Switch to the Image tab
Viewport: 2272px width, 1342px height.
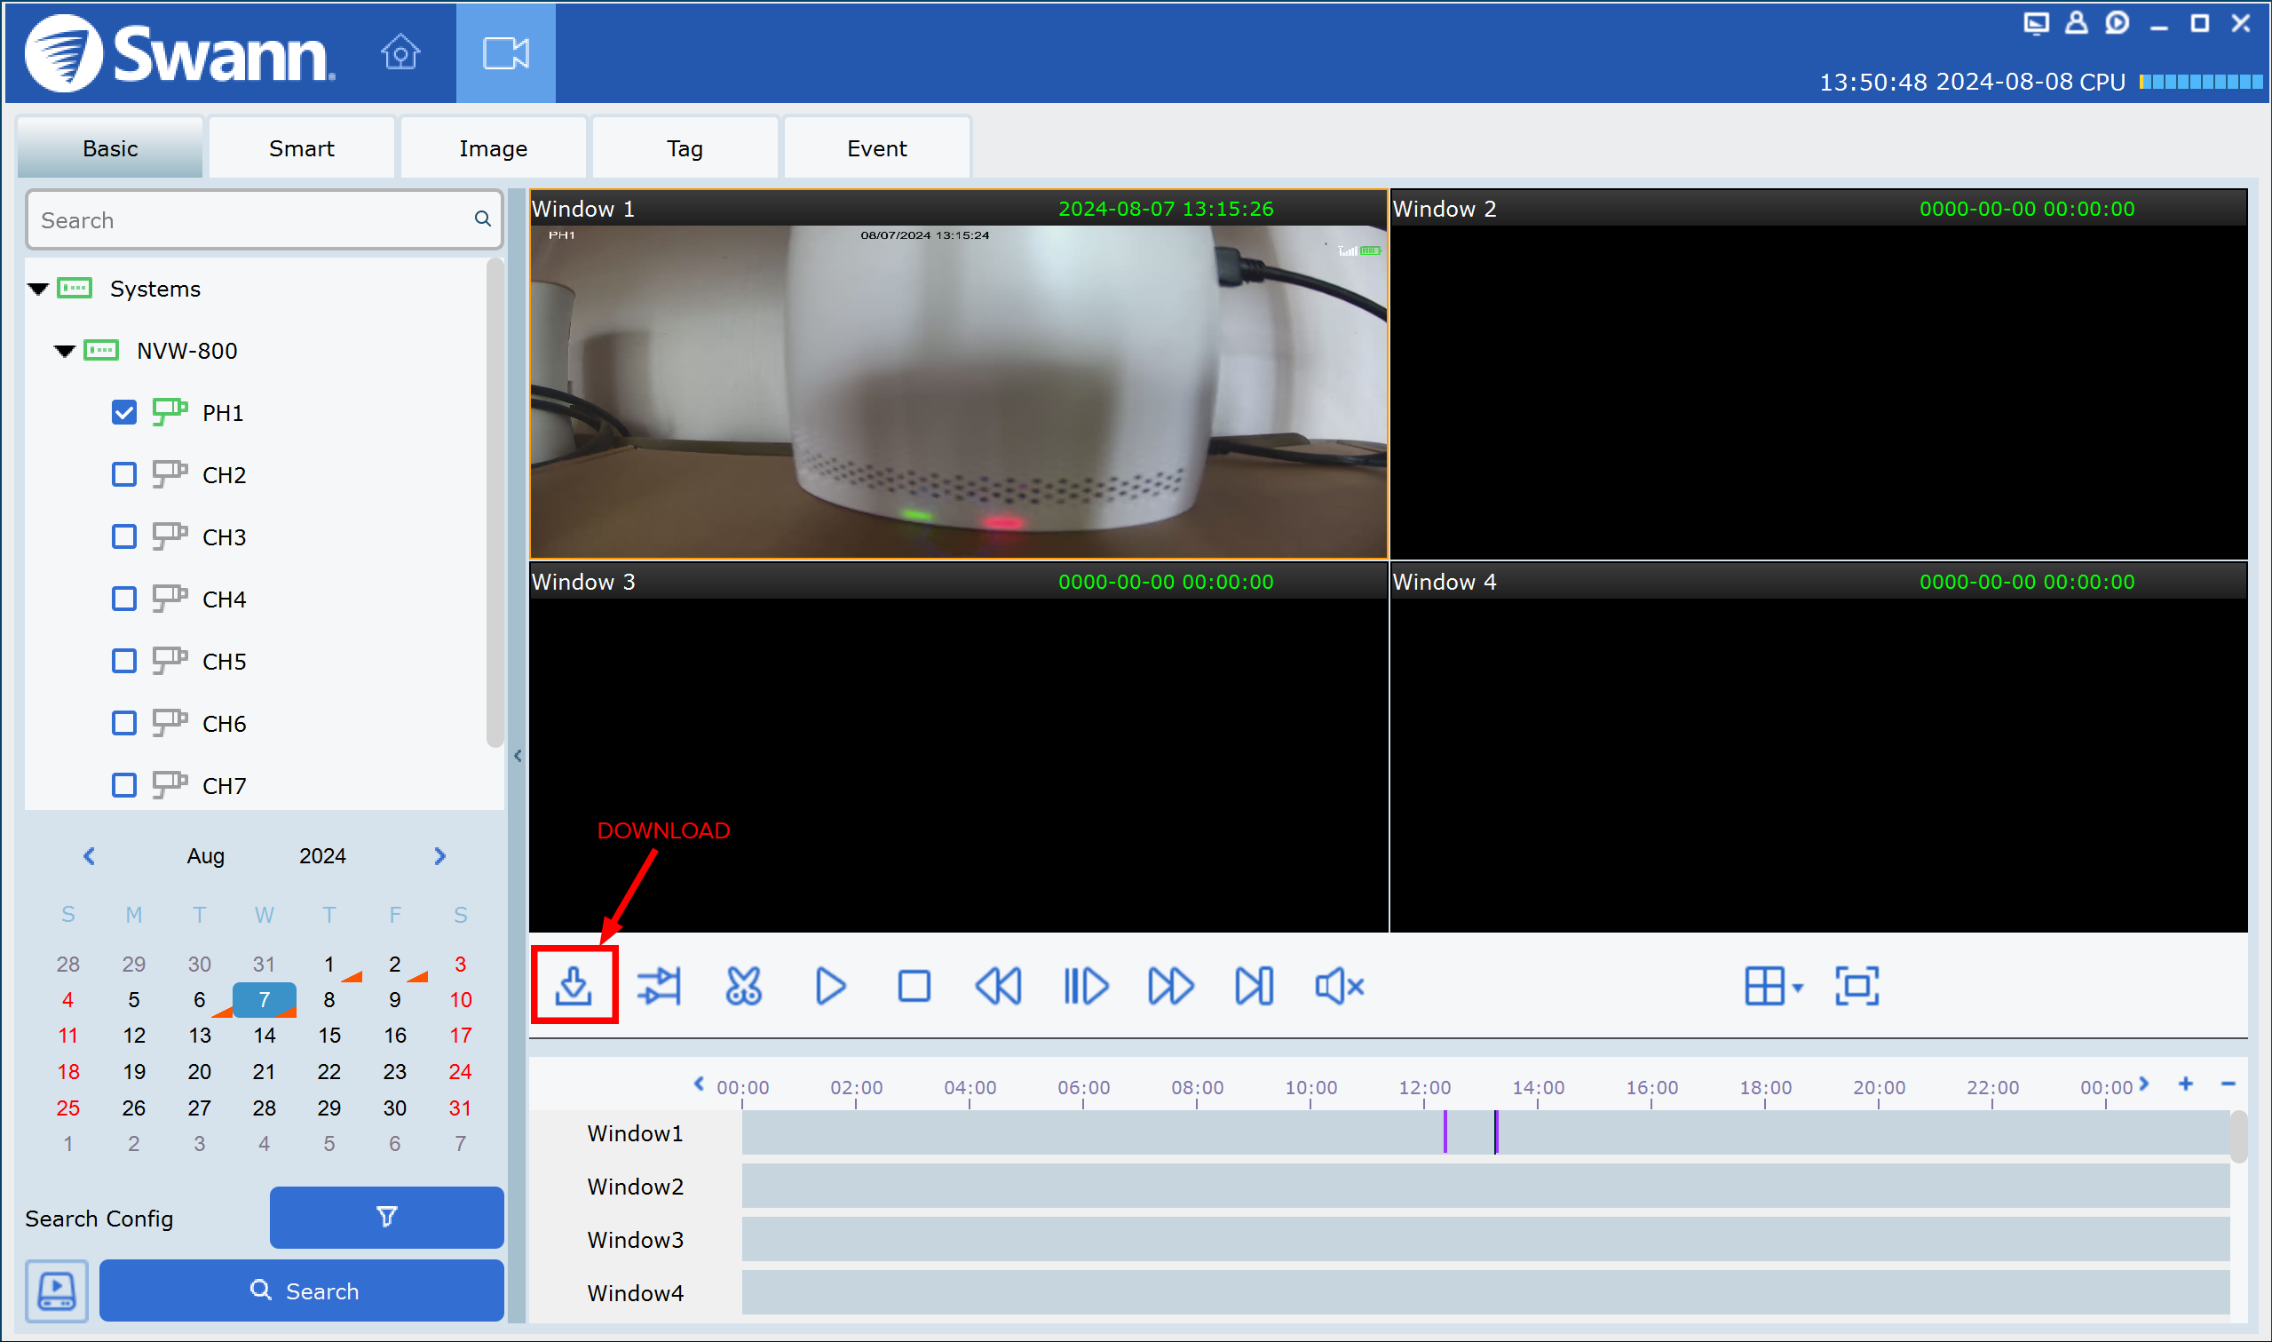(493, 147)
